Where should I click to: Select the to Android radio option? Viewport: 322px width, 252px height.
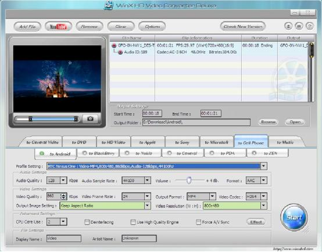42,153
